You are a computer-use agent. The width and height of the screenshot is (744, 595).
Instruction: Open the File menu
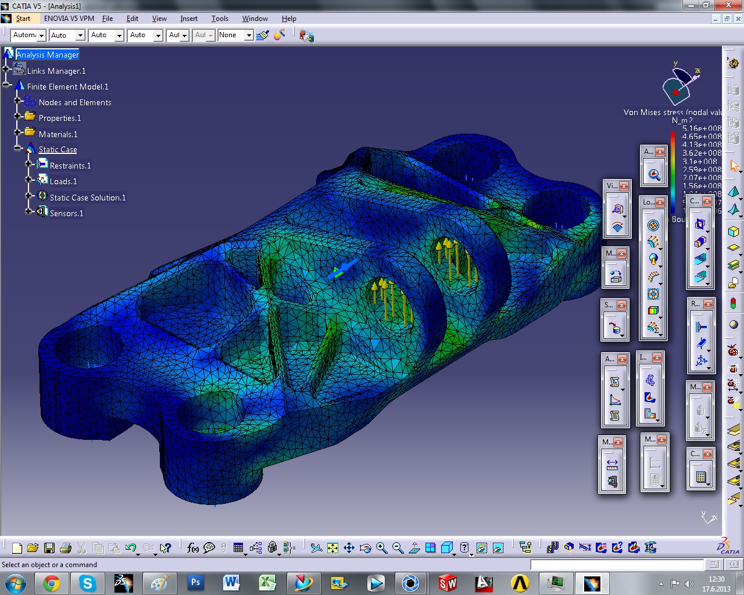point(108,19)
